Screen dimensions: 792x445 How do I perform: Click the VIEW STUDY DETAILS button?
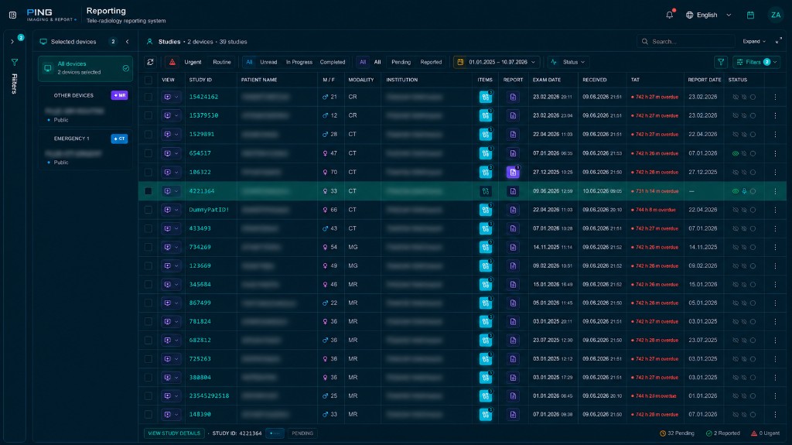[x=174, y=433]
